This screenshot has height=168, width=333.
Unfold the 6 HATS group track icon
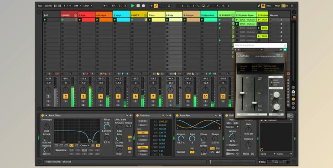[145, 15]
